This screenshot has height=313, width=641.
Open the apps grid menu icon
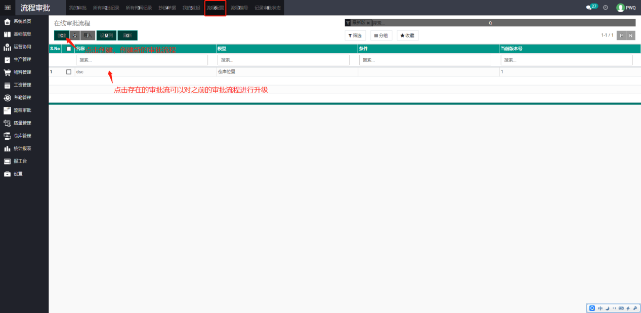pyautogui.click(x=8, y=8)
